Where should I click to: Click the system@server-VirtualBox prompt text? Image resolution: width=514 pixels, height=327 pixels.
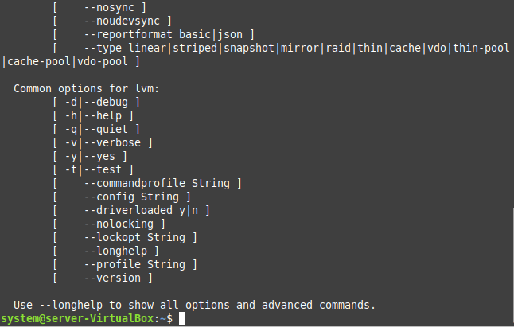pos(77,318)
